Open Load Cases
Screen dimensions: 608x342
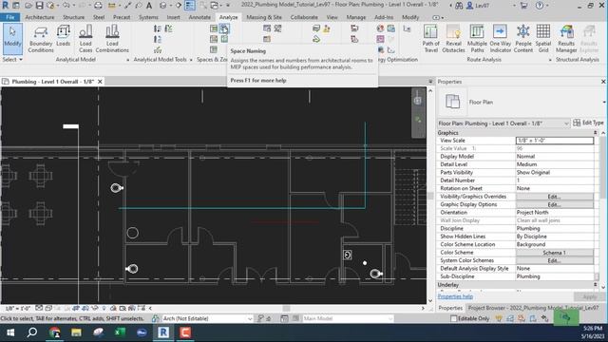pos(85,39)
